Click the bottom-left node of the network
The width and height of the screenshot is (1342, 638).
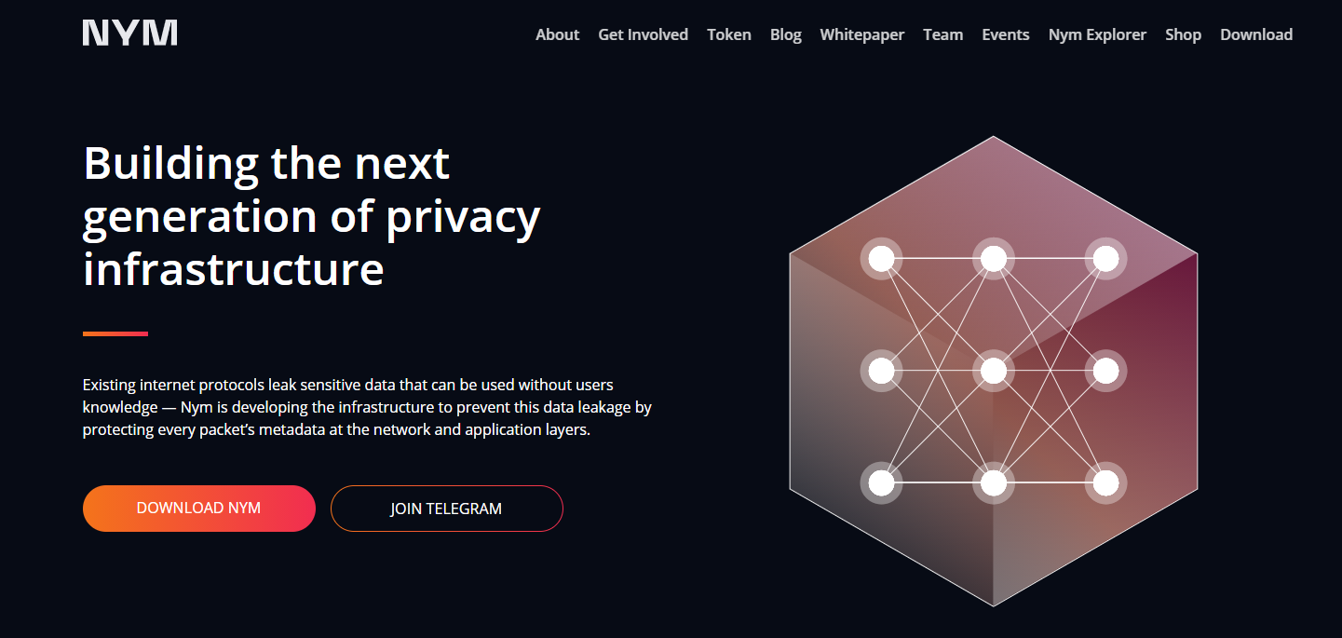pos(881,482)
